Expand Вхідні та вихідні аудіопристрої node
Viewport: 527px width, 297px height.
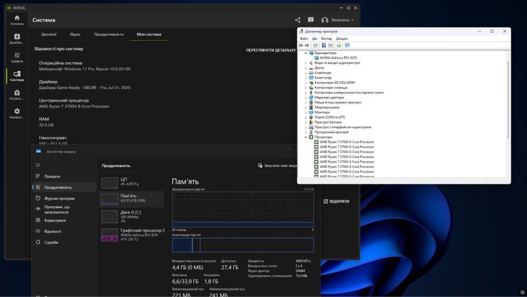[306, 63]
